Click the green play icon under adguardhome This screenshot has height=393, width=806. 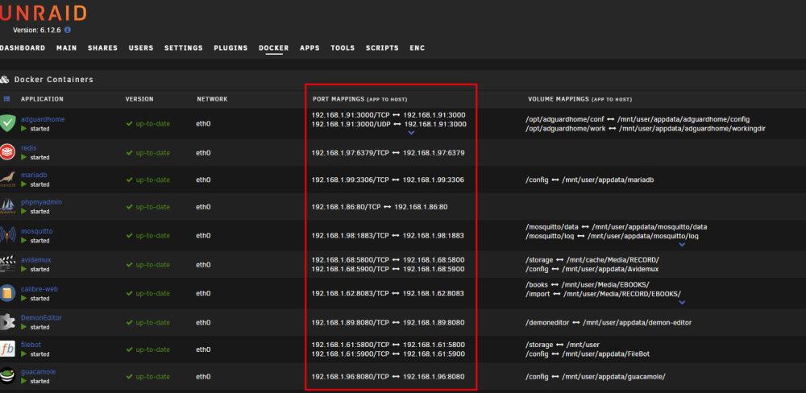(23, 128)
